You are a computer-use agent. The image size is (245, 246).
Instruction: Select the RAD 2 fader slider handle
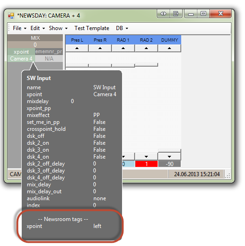click(x=147, y=65)
